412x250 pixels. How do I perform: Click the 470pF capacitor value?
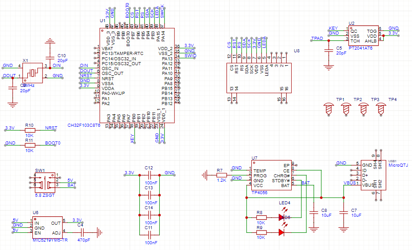84,240
